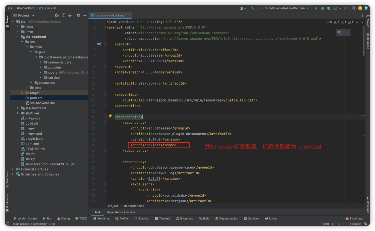Viewport: 375px width, 231px height.
Task: Open the Services tool window
Action: click(x=251, y=219)
